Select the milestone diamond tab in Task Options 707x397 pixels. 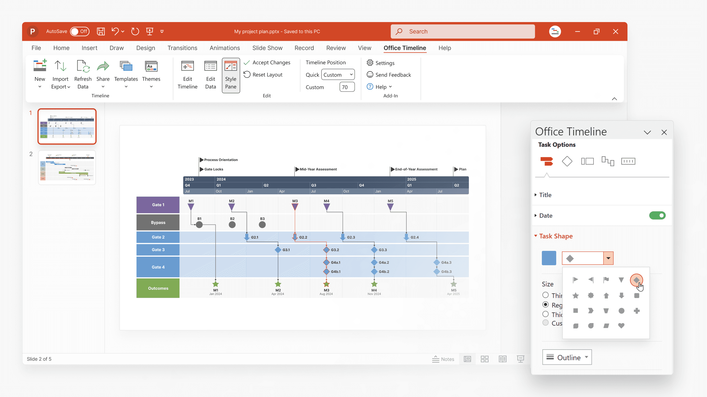567,161
